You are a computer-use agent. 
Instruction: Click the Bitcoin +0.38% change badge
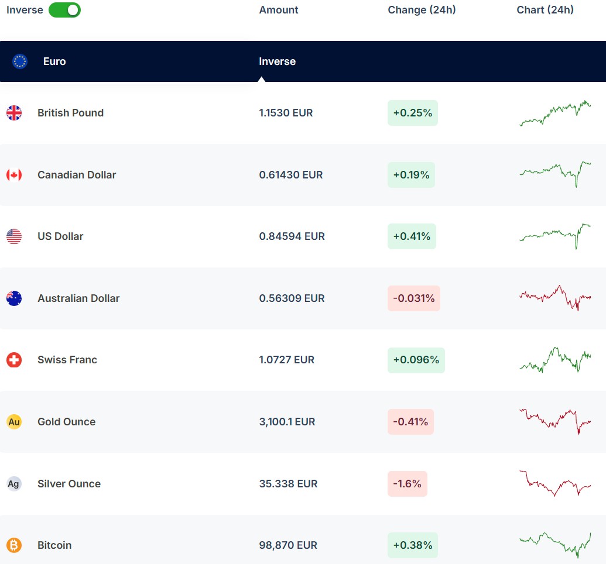412,545
